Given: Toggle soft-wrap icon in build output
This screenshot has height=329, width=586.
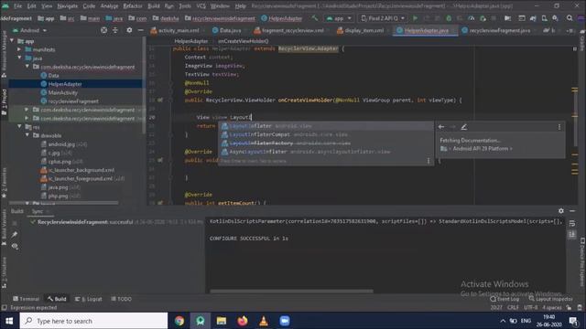Looking at the screenshot, I should click(572, 223).
